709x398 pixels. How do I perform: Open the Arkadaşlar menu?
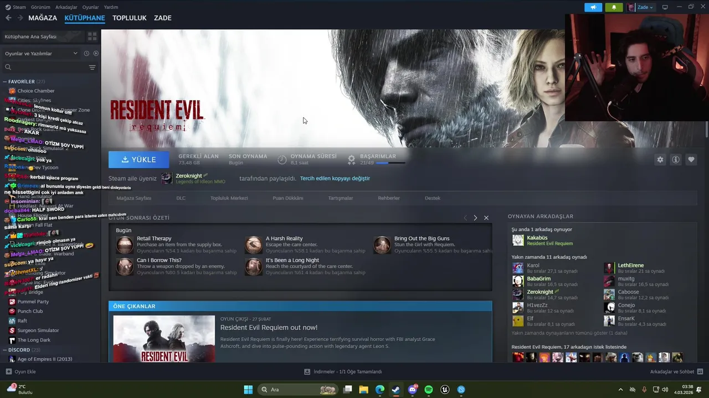[66, 7]
